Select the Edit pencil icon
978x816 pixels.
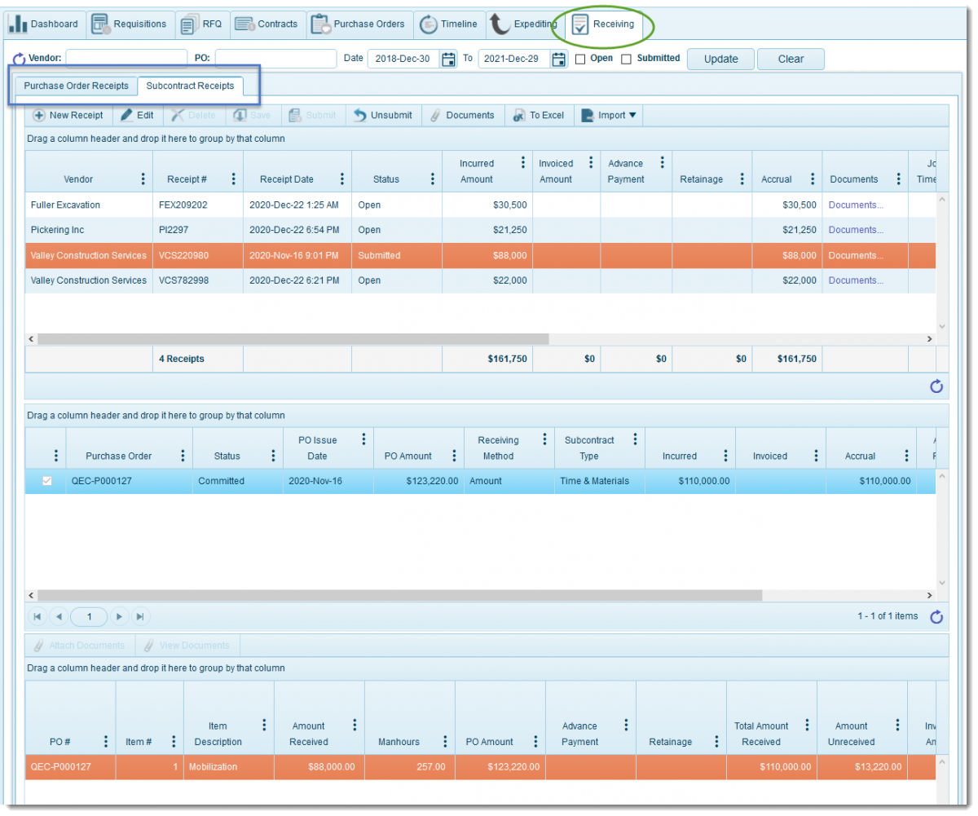tap(126, 115)
